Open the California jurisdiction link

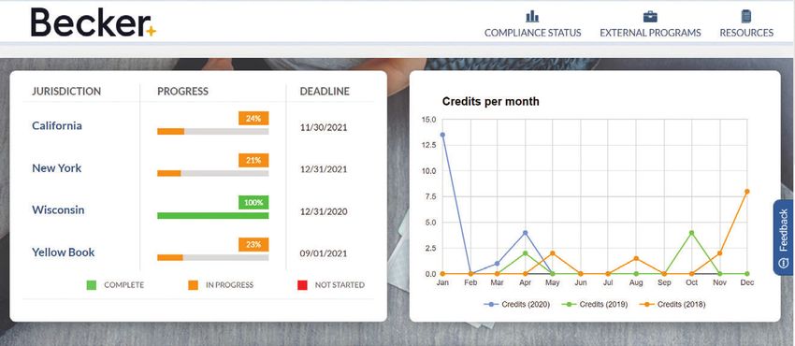coord(57,125)
